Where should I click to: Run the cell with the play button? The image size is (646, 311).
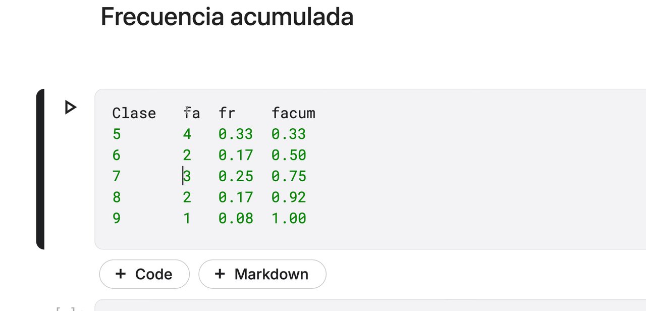[x=71, y=107]
